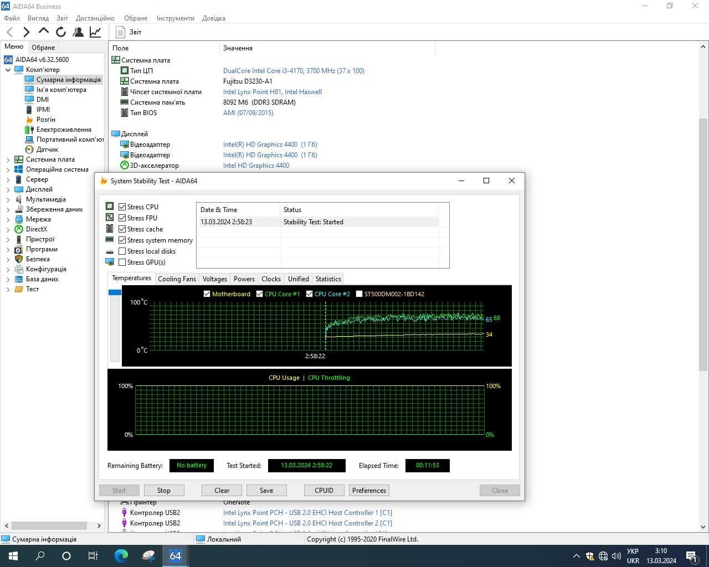
Task: Open the graph chart toolbar icon
Action: [95, 32]
